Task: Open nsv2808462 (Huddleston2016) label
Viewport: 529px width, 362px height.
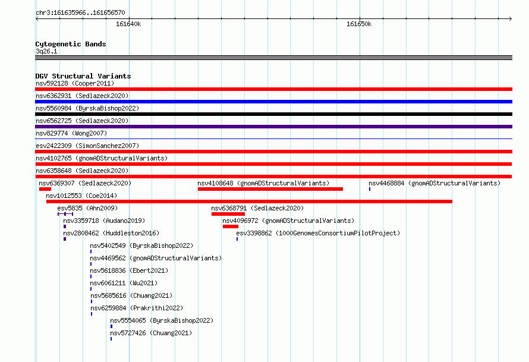Action: point(111,233)
